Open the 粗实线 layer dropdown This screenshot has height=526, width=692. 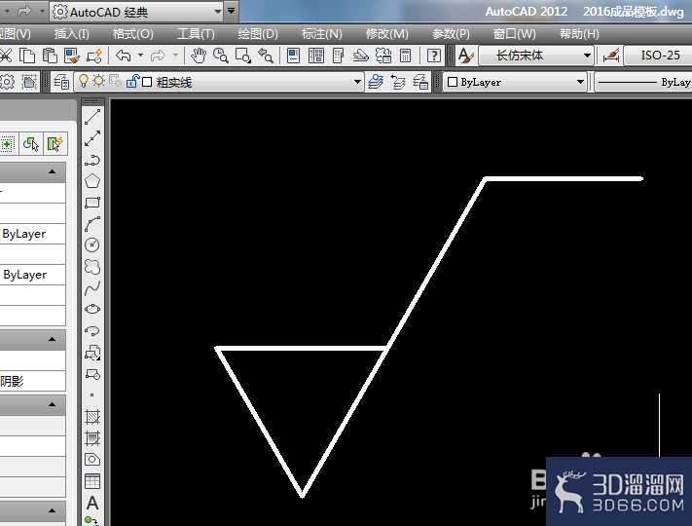coord(357,82)
